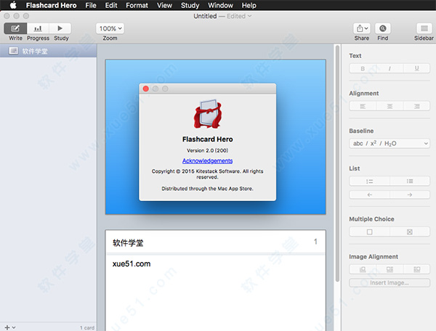Click the blue image containing About window

216,137
